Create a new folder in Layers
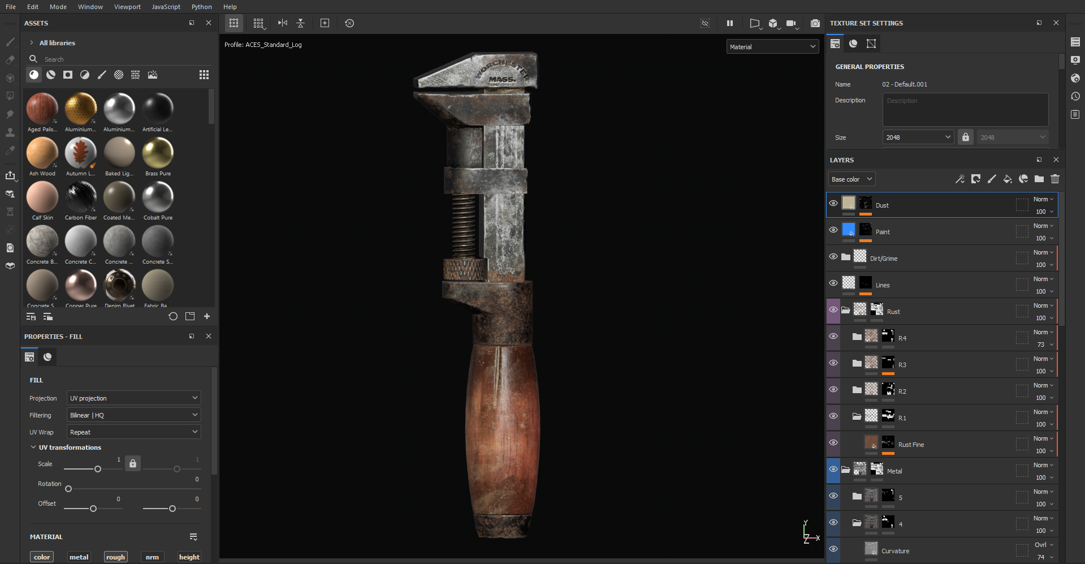 click(1039, 179)
